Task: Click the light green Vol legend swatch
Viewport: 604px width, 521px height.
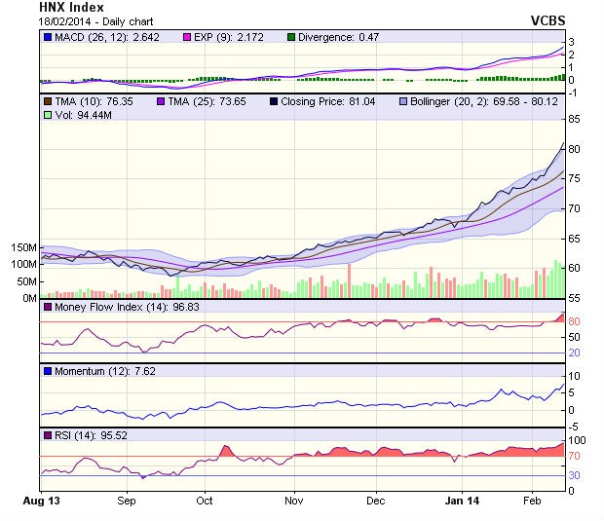Action: click(x=47, y=115)
